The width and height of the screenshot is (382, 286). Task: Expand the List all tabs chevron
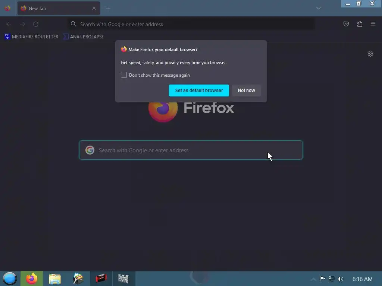[318, 8]
